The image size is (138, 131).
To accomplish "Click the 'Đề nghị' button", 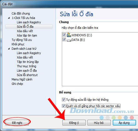I will click(17, 123).
